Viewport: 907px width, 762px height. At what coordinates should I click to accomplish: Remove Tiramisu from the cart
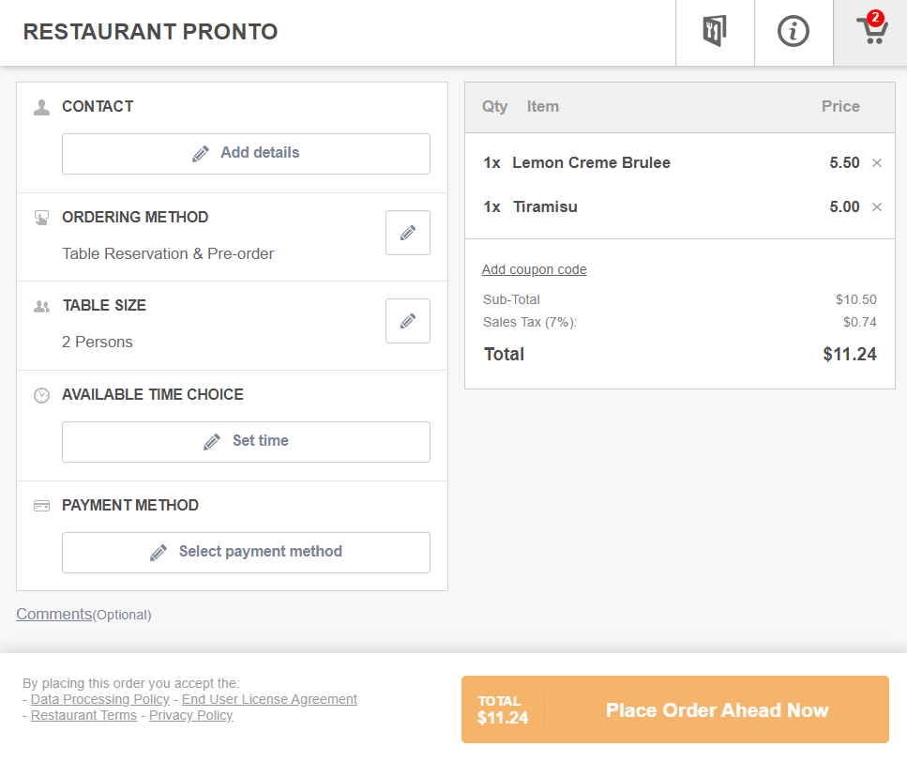point(877,207)
